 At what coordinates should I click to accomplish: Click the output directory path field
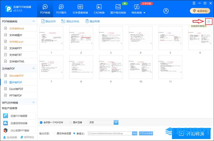[110, 133]
